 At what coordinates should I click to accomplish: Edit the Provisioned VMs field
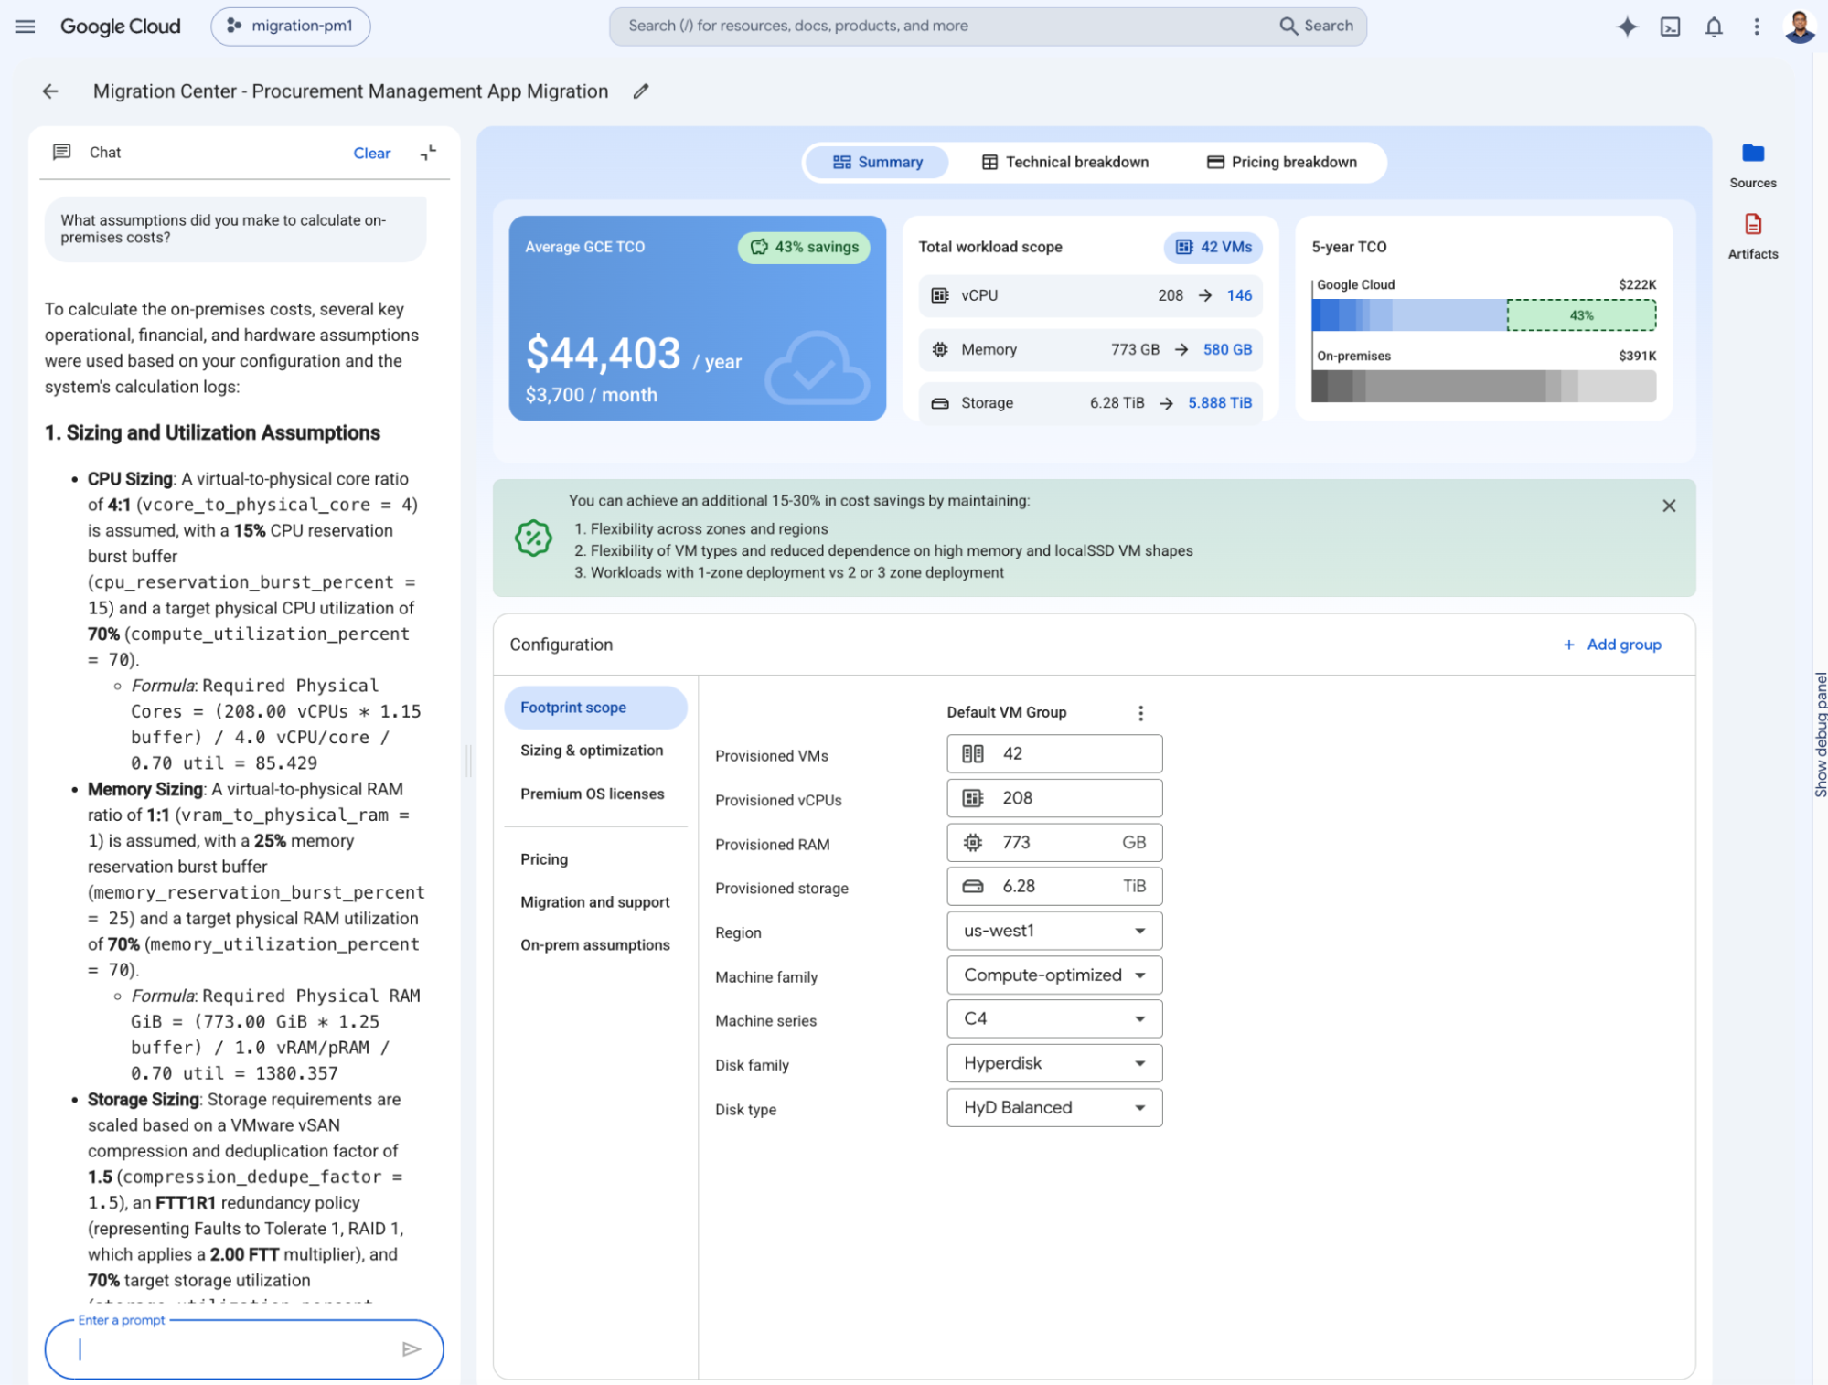tap(1054, 754)
